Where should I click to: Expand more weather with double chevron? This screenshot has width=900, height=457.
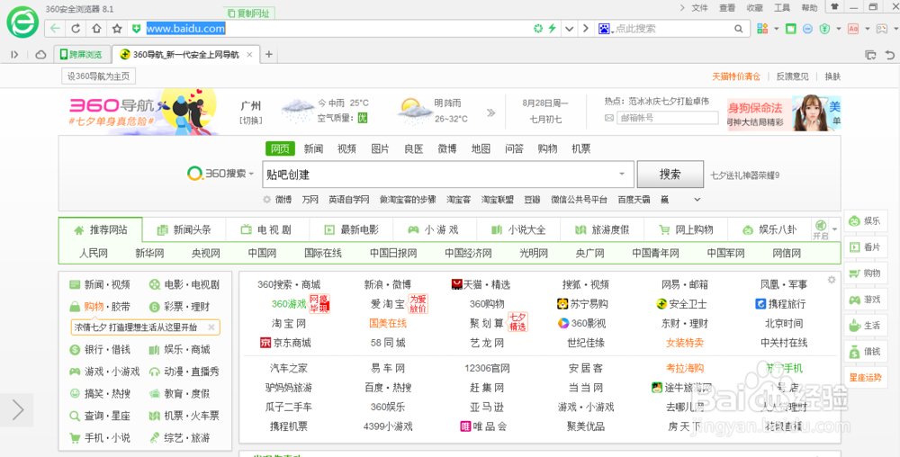click(x=490, y=112)
